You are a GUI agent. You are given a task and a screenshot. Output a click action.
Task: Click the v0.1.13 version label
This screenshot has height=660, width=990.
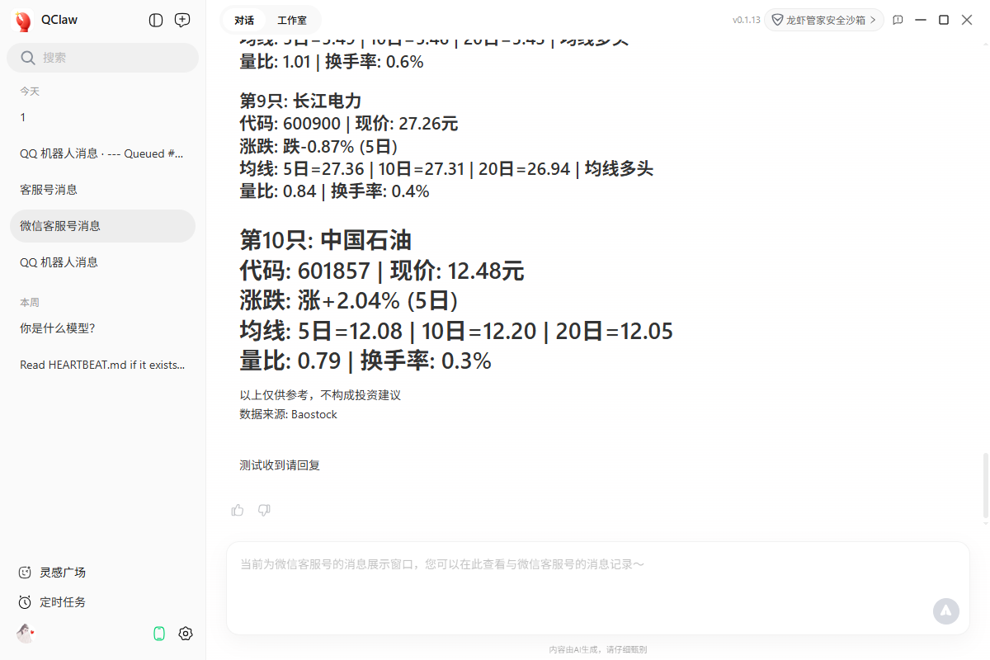[x=747, y=20]
